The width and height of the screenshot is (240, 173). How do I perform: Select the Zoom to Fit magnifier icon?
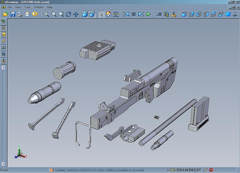tap(47, 14)
